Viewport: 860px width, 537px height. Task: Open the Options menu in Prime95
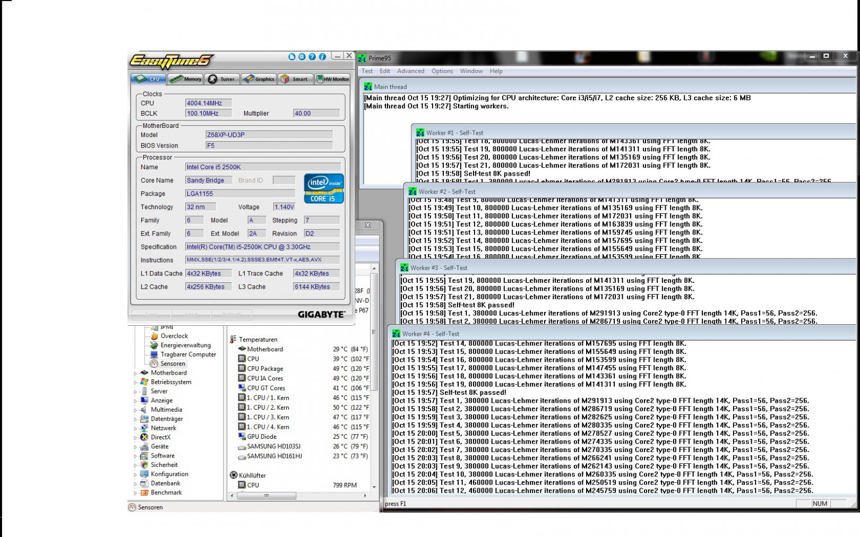(442, 71)
